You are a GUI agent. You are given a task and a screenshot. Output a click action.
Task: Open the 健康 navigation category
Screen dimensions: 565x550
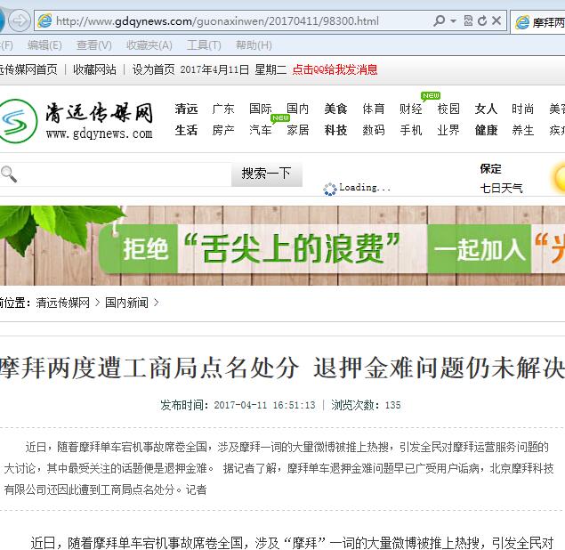tap(486, 130)
